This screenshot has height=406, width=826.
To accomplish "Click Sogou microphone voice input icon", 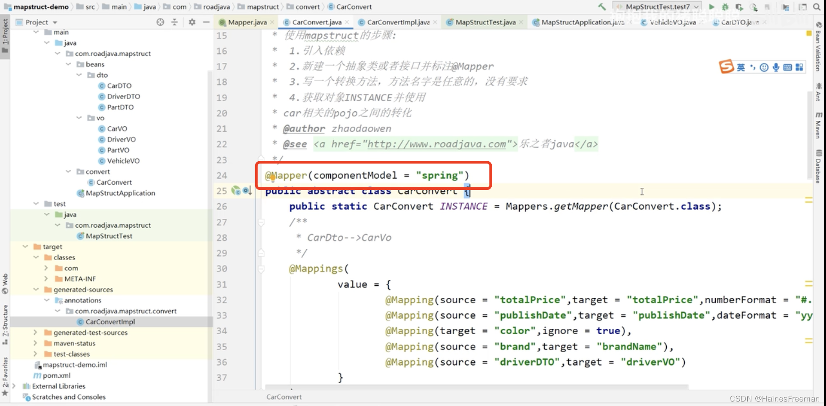I will 776,67.
